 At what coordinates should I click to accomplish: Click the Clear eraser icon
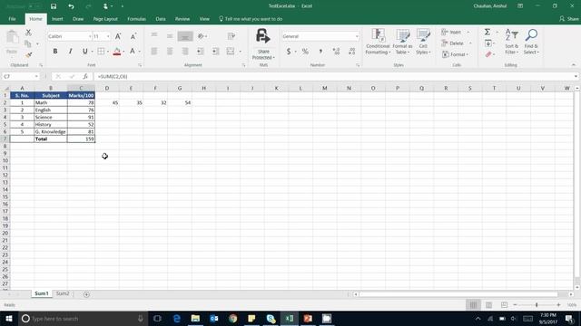(x=488, y=54)
